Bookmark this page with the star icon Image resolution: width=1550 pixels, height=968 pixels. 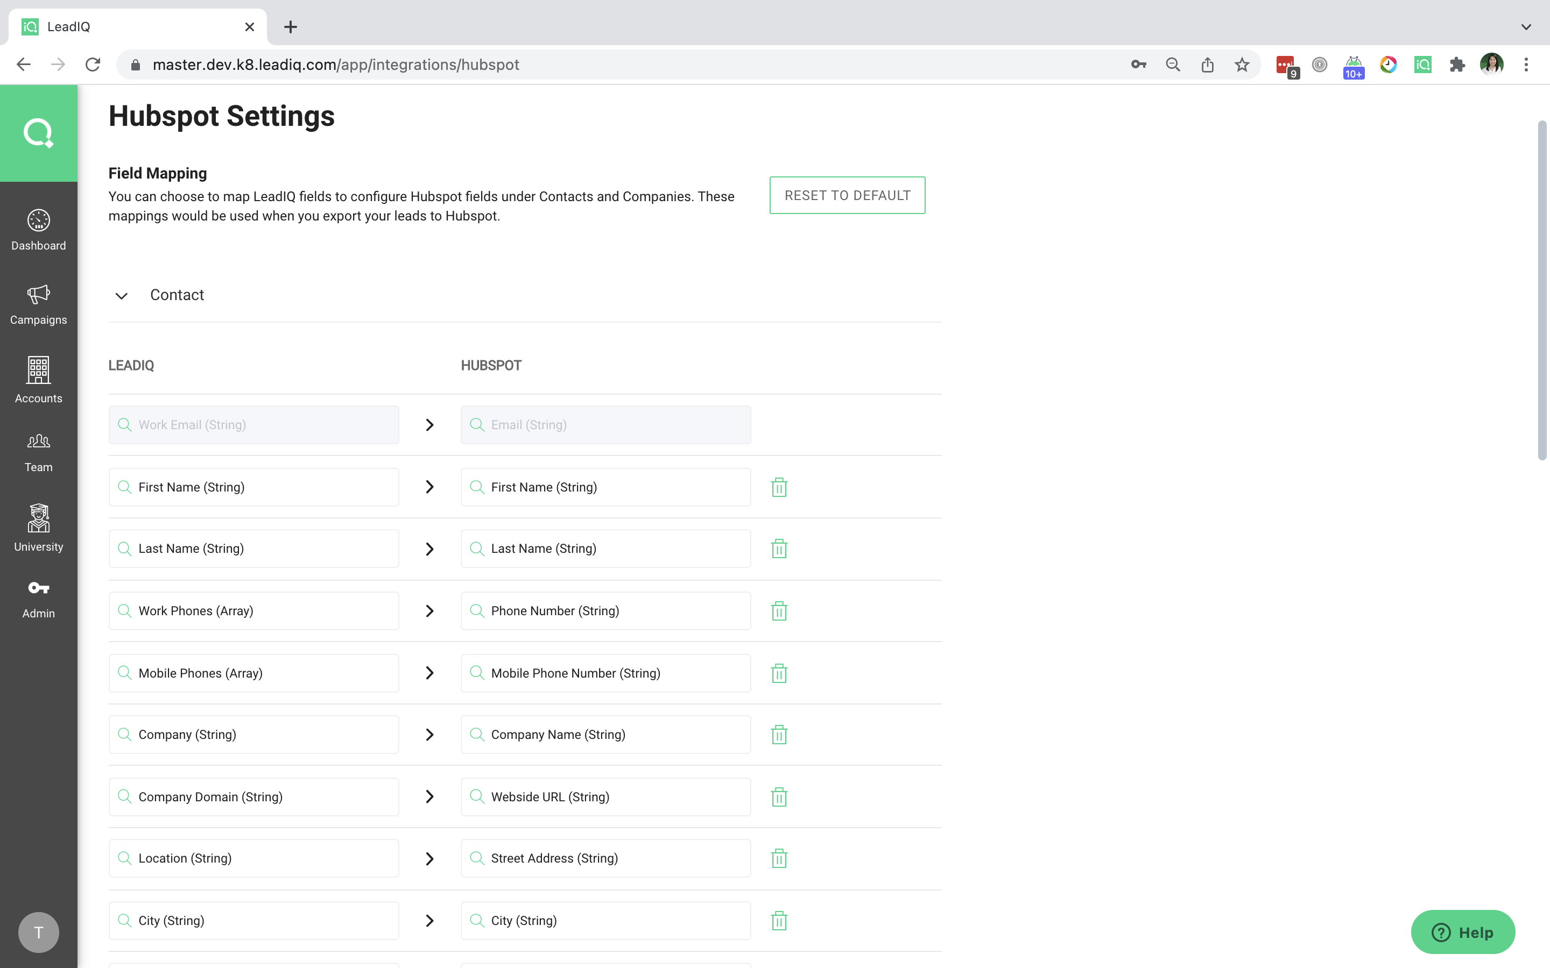tap(1241, 64)
